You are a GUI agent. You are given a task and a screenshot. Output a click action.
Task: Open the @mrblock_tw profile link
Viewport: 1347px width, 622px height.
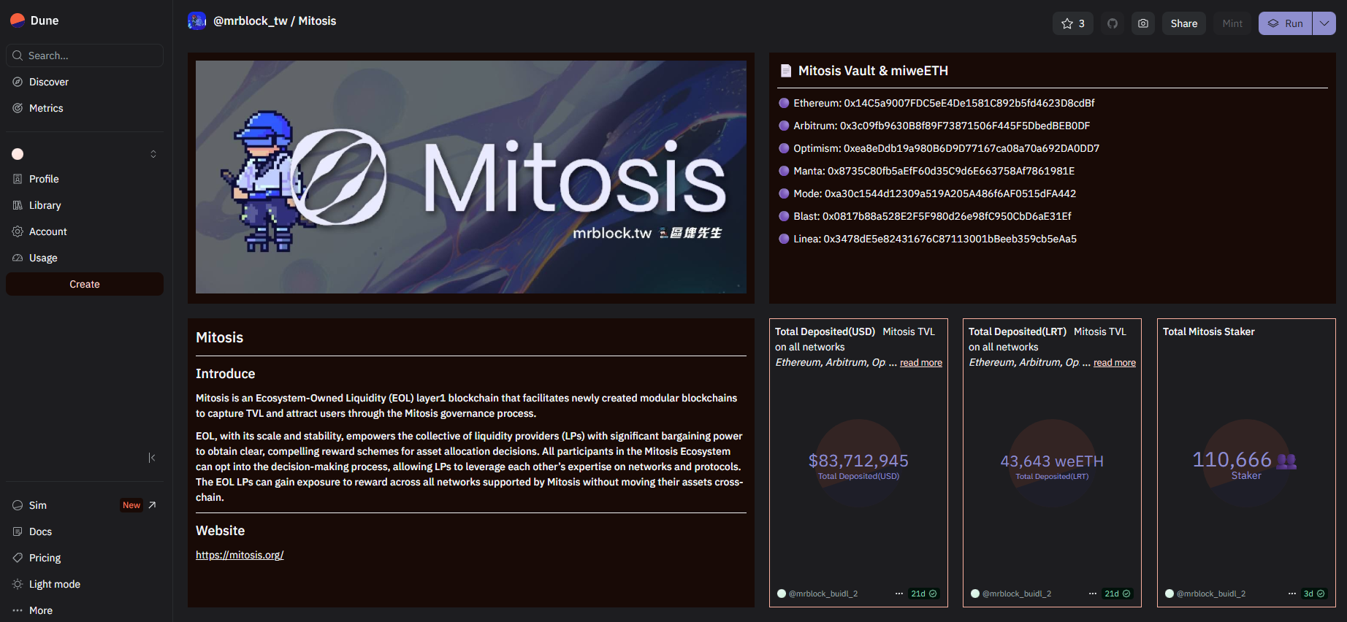click(250, 21)
